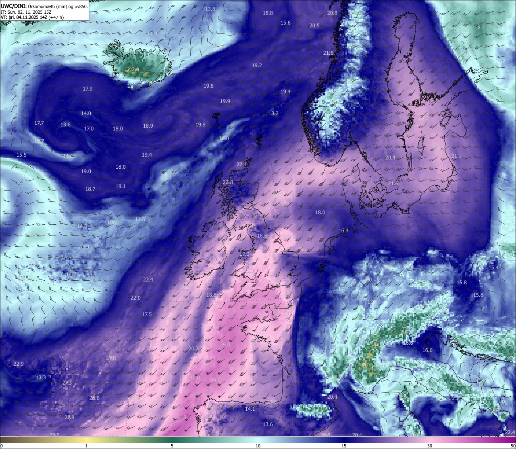This screenshot has width=516, height=449.
Task: Click the 21.5 value off the Norwegian coast
Action: pyautogui.click(x=328, y=53)
